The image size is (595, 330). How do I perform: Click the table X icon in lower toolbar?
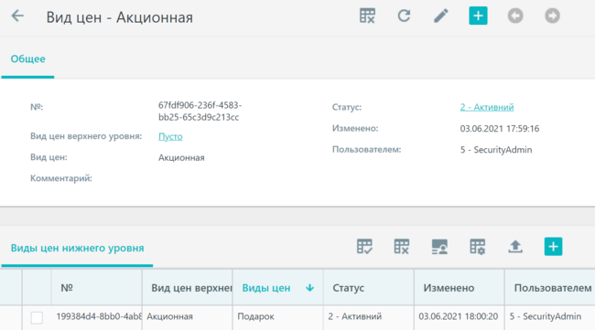402,247
